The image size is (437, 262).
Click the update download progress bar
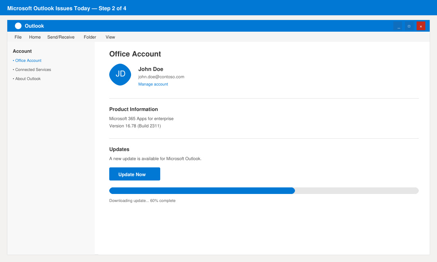264,191
